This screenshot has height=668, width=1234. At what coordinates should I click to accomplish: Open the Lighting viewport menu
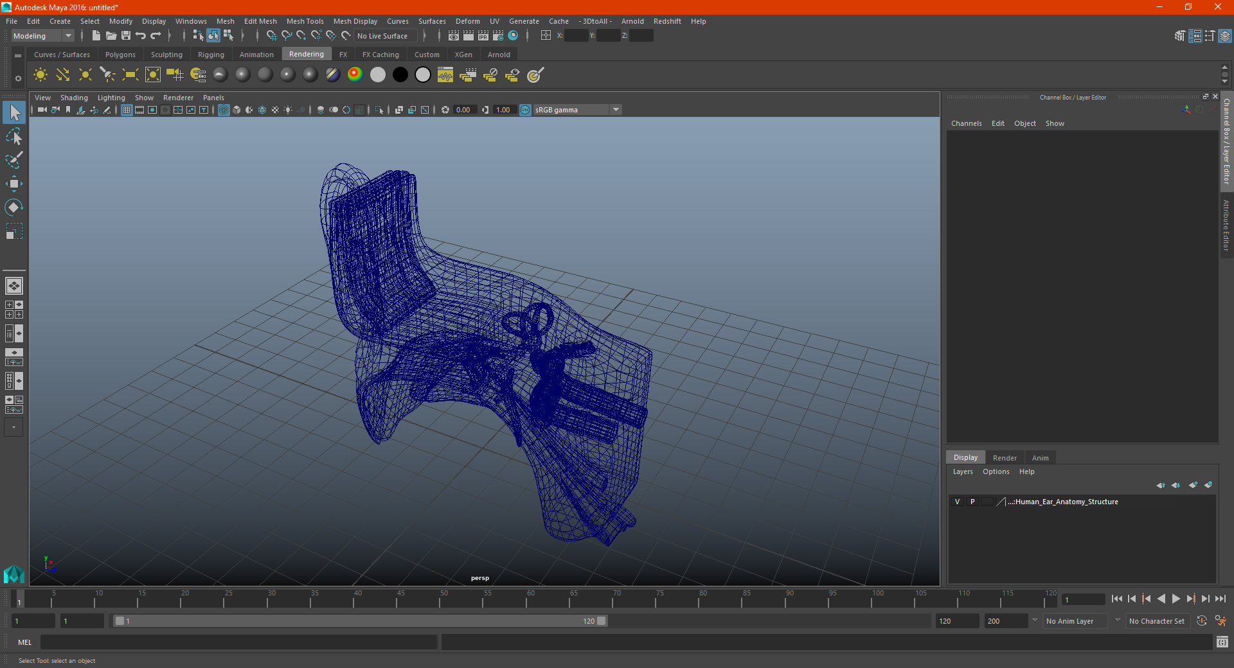[111, 98]
